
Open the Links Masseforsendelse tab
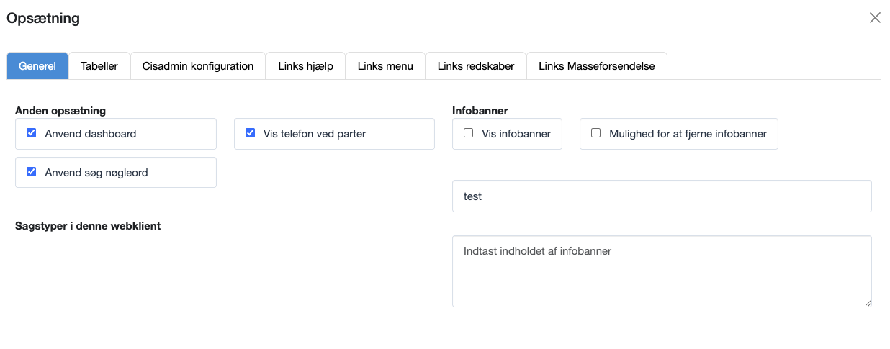pos(596,66)
